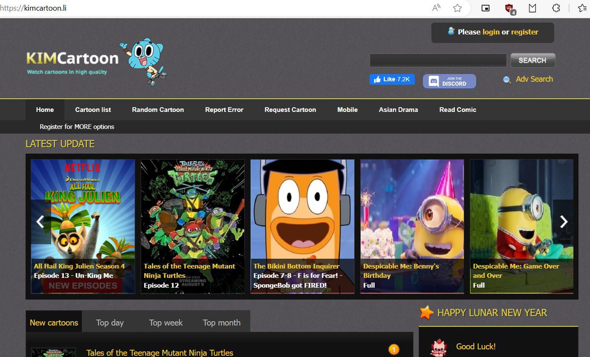Image resolution: width=590 pixels, height=357 pixels.
Task: Click the Adv Search magnifier icon
Action: 507,79
